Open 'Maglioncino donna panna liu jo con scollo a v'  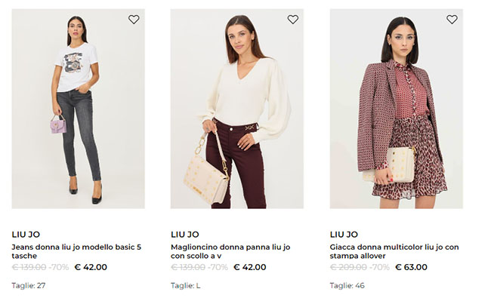pyautogui.click(x=230, y=251)
